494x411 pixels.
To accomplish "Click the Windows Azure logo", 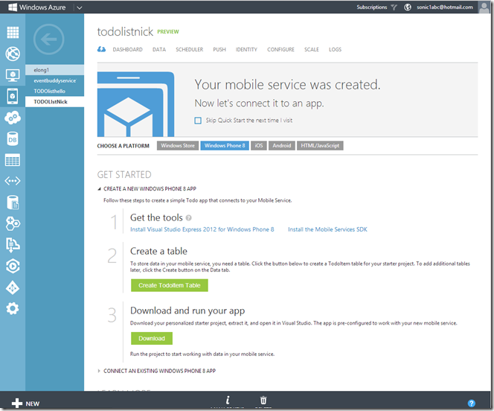I will [37, 7].
